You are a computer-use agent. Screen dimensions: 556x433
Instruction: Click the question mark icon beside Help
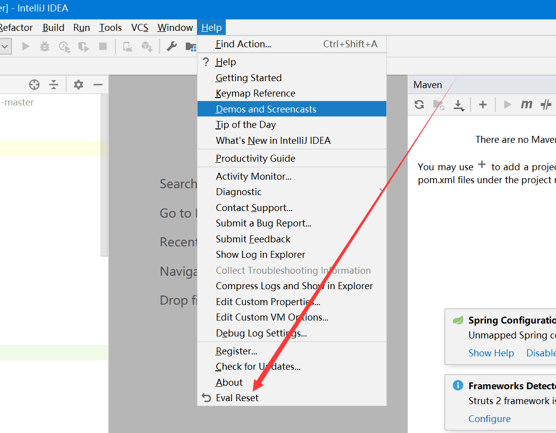[x=206, y=62]
